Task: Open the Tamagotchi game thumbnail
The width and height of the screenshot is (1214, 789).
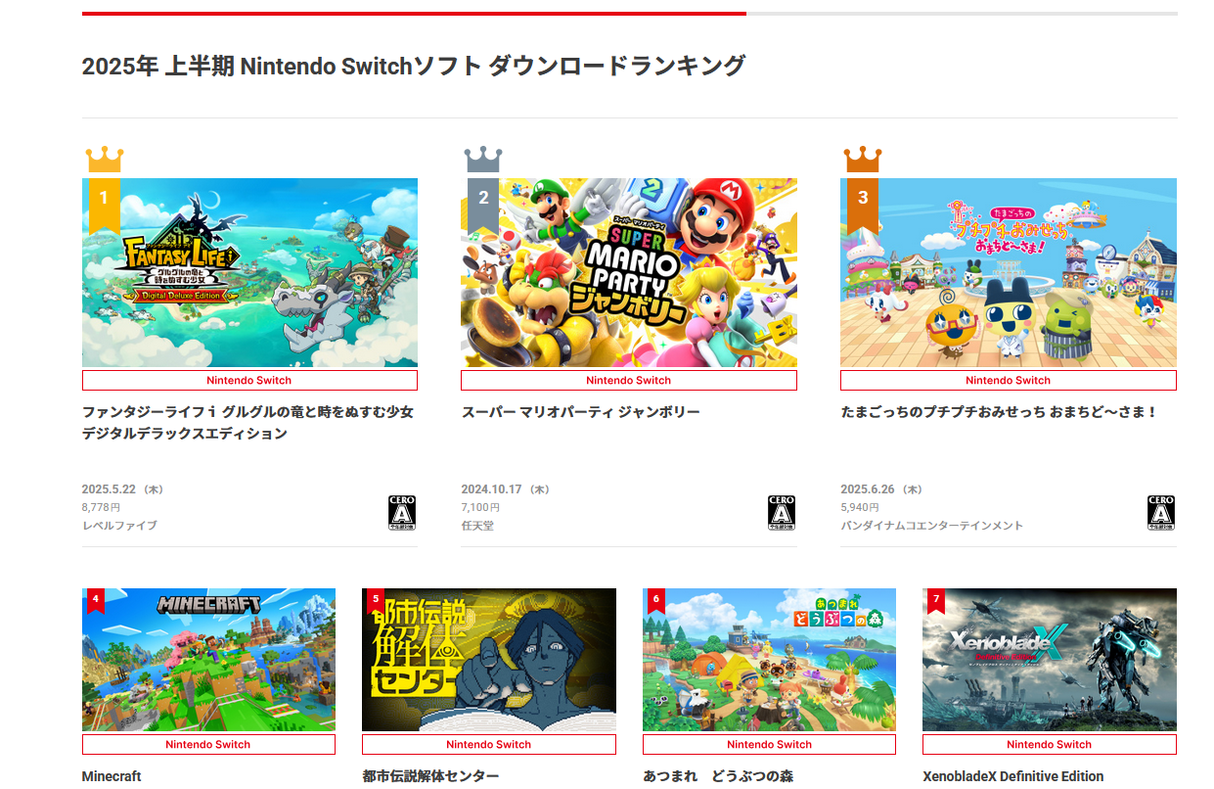Action: [1009, 272]
